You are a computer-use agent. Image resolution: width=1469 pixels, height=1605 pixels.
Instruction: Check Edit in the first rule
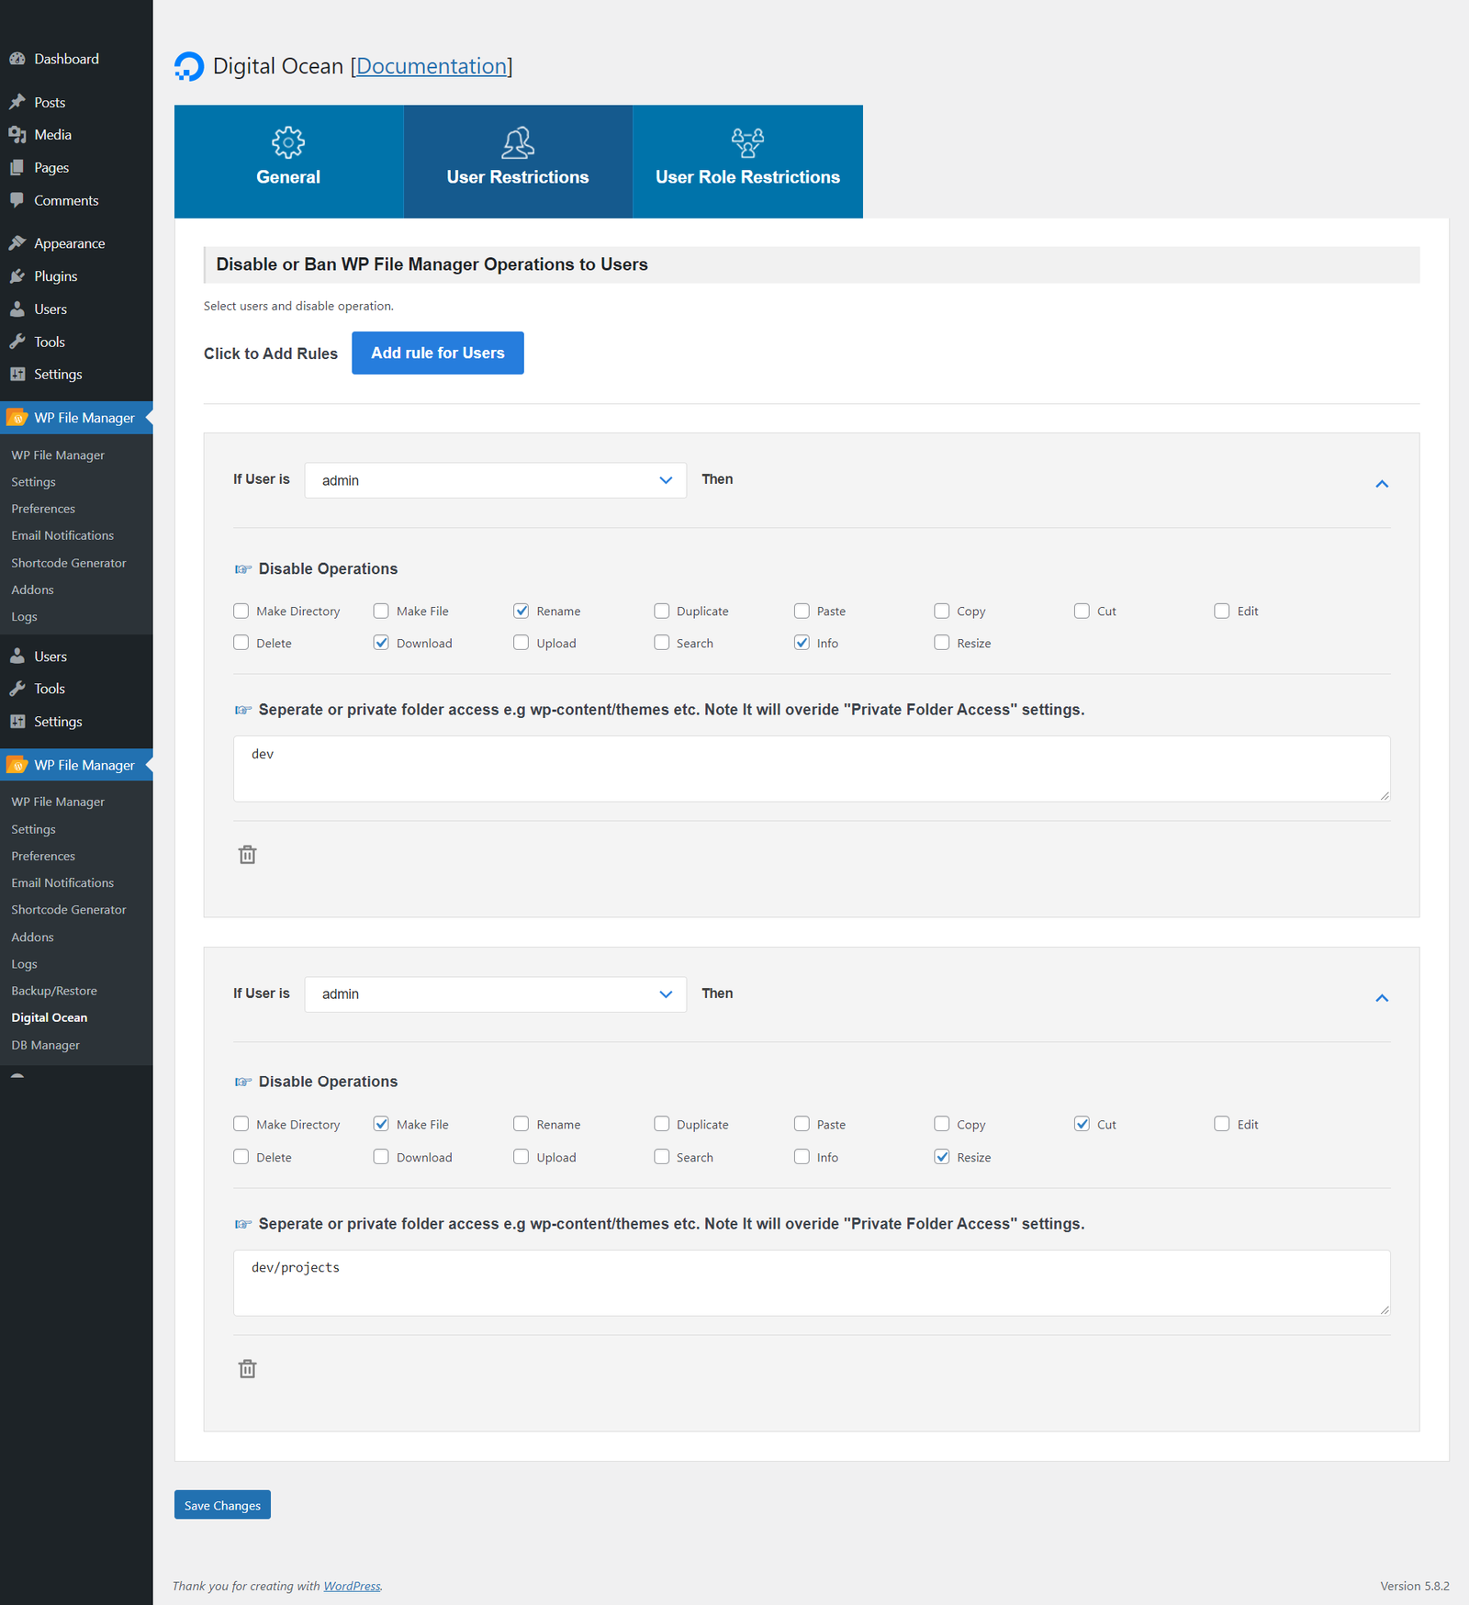point(1222,611)
